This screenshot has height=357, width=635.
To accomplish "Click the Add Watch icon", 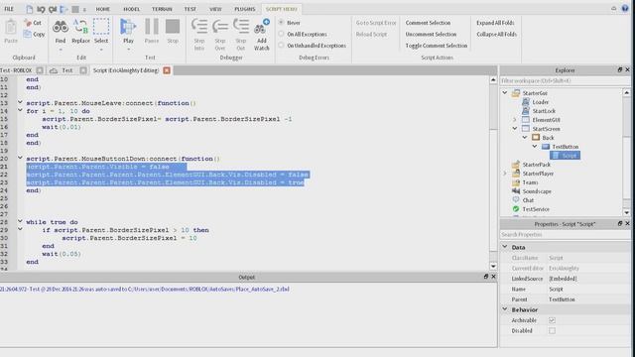I will coord(262,27).
